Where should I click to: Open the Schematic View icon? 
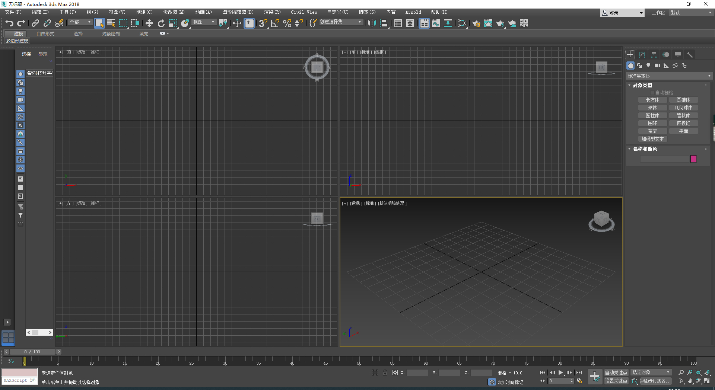(x=448, y=23)
